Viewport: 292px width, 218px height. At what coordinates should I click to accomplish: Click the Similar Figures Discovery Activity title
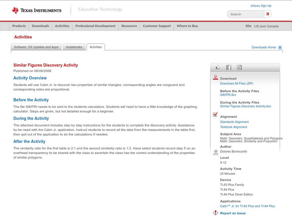(46, 65)
